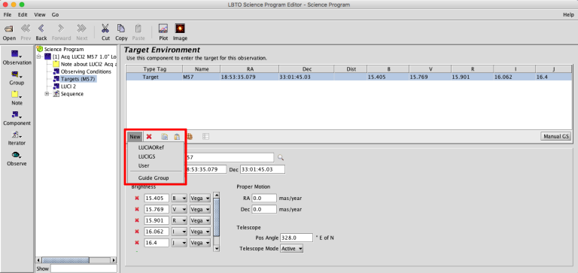578x273 pixels.
Task: Click the Manual GS button
Action: [x=556, y=136]
